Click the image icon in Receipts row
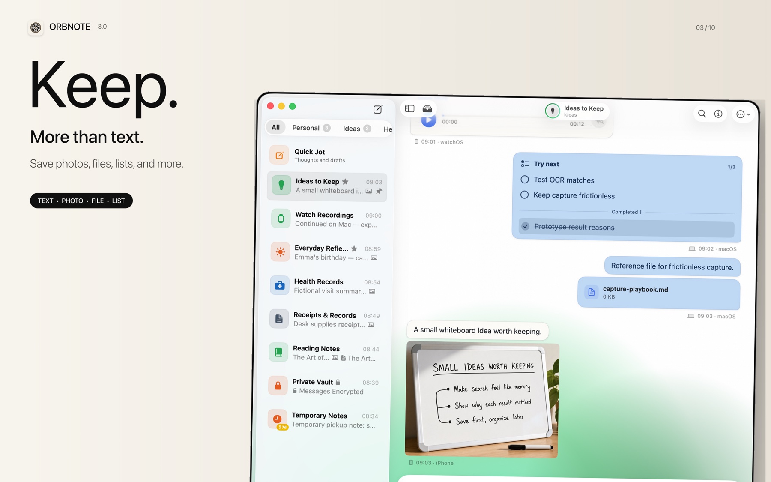This screenshot has height=482, width=771. coord(371,325)
